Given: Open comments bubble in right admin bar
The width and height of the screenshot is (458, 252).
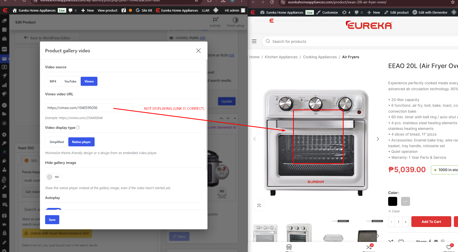Looking at the screenshot, I should [x=359, y=12].
